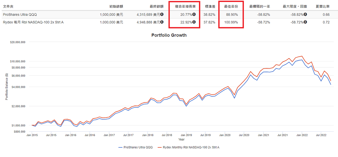Click the Jul 2016 x-axis label

(90, 135)
